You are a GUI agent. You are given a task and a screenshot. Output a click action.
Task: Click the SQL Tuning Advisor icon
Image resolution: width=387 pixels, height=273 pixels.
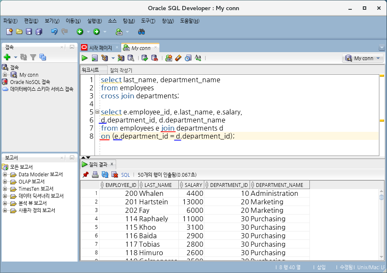pyautogui.click(x=131, y=58)
